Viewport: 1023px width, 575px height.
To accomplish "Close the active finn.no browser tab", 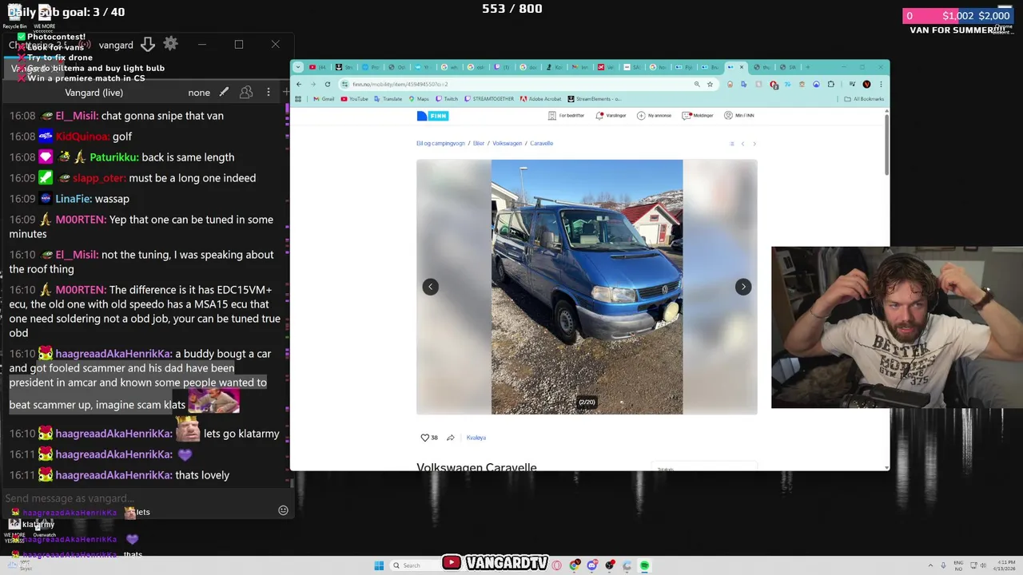I will [x=742, y=67].
